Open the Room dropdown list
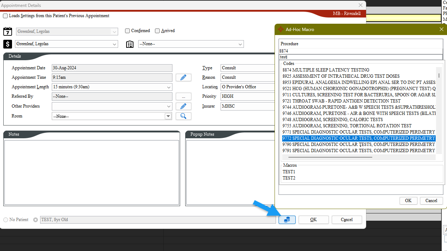The image size is (447, 251). pos(168,116)
